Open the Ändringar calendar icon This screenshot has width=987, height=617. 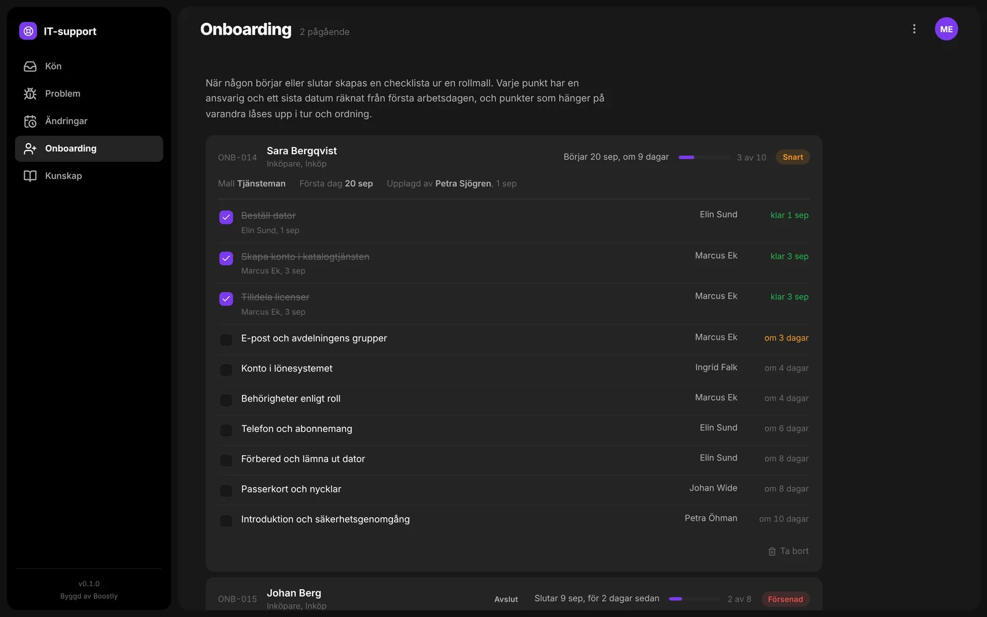[30, 121]
